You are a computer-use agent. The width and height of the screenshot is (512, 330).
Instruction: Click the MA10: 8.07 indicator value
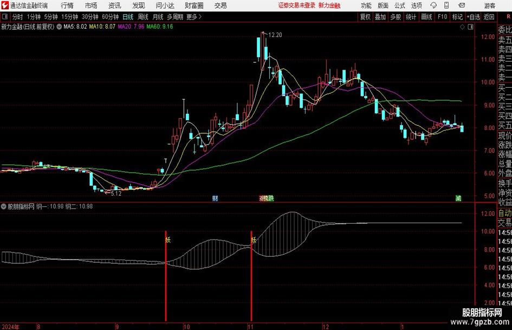102,27
